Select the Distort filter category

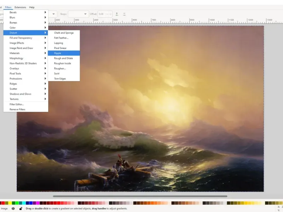(26, 33)
